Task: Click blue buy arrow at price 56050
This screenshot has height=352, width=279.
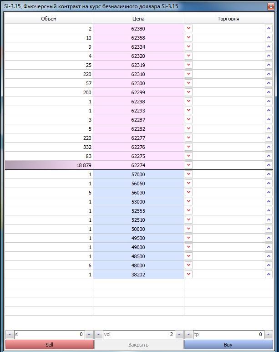Action: click(269, 184)
